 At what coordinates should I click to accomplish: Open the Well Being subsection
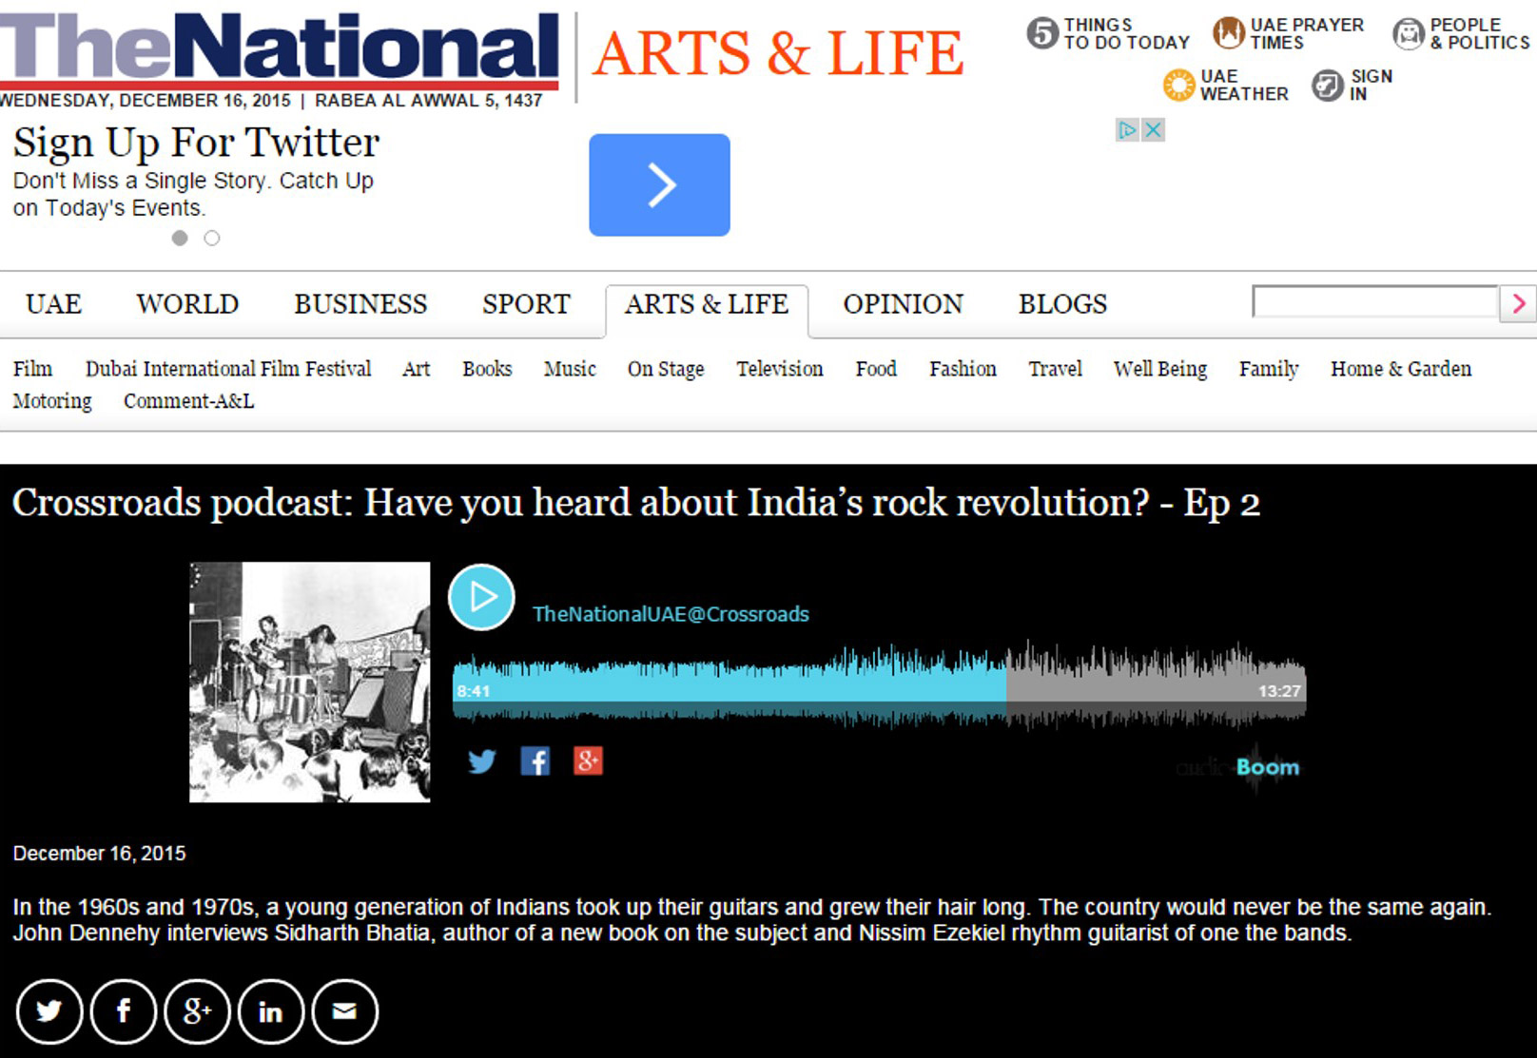1160,369
